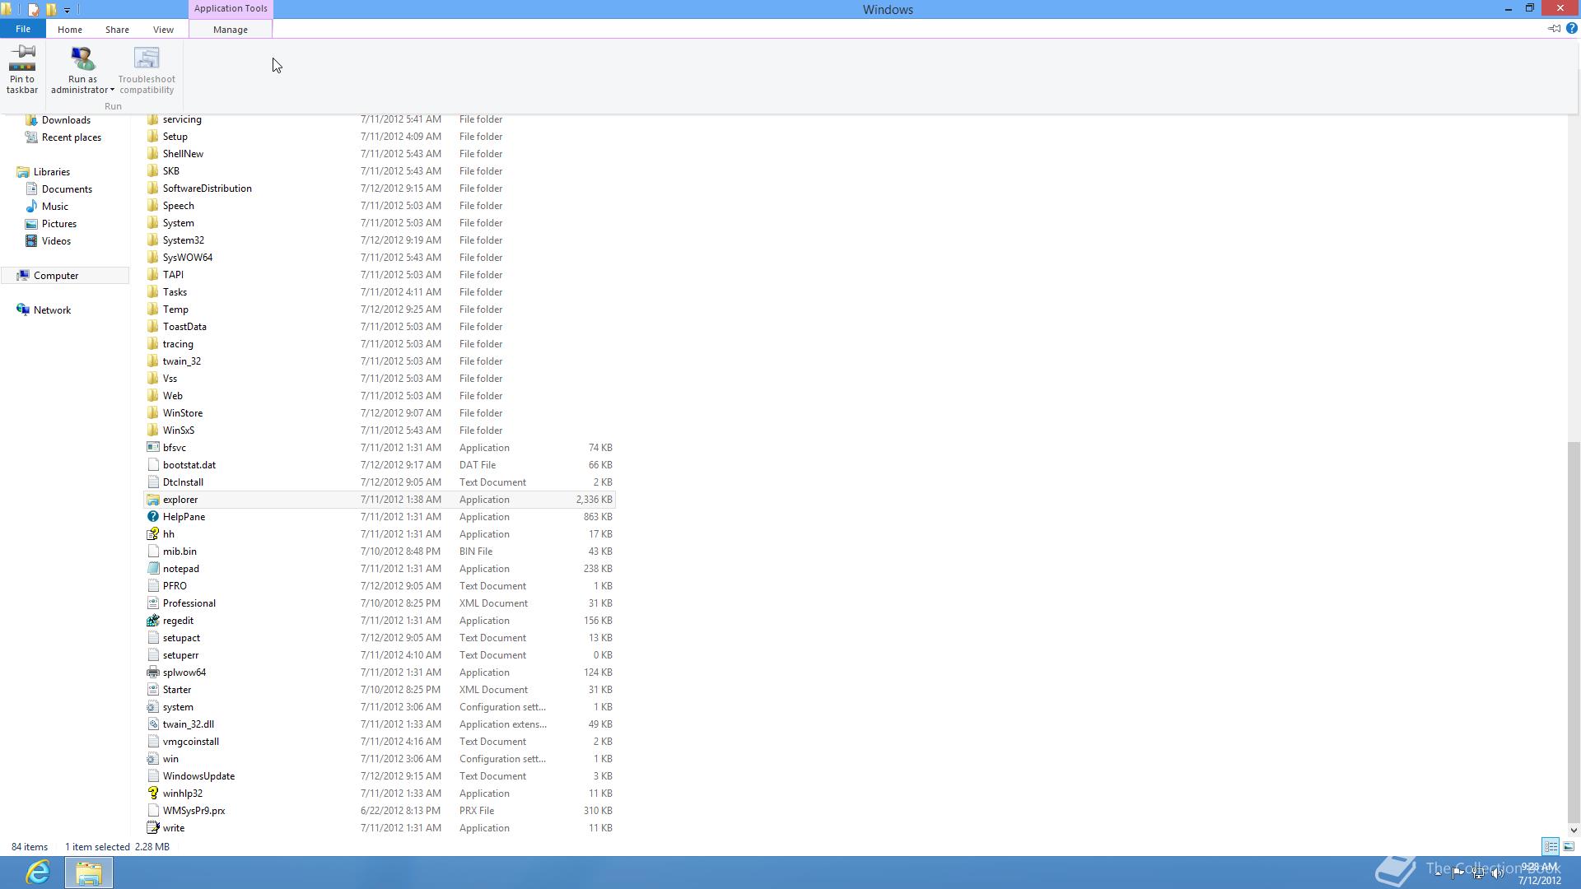The height and width of the screenshot is (889, 1581).
Task: Select the win configuration settings icon
Action: (x=153, y=759)
